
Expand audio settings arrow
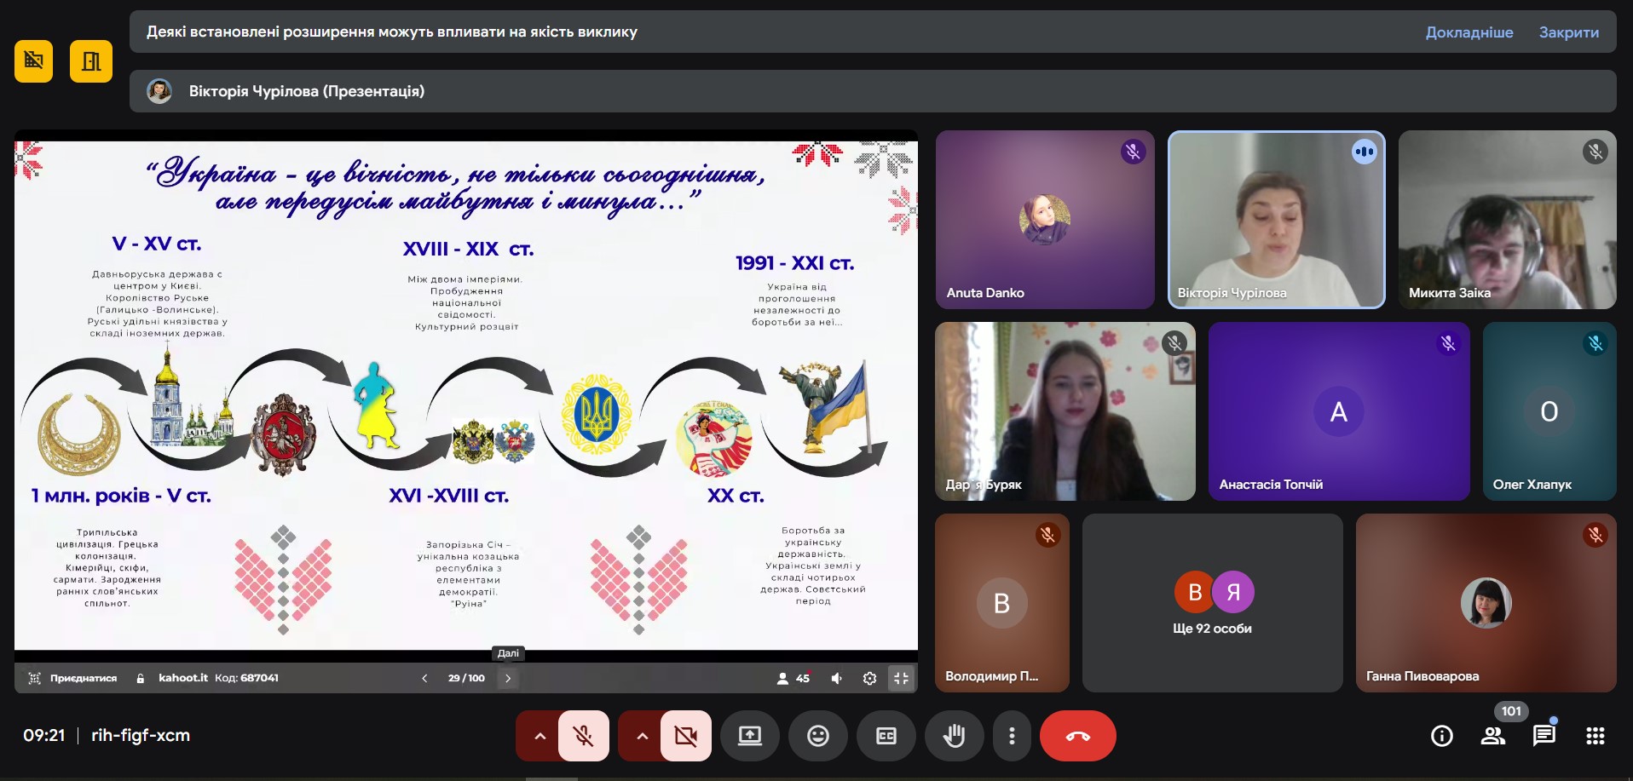click(x=540, y=736)
